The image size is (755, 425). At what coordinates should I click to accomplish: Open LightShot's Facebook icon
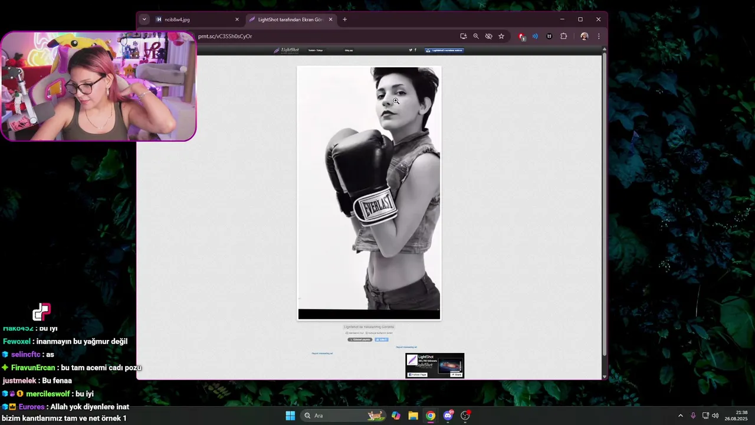coord(415,50)
